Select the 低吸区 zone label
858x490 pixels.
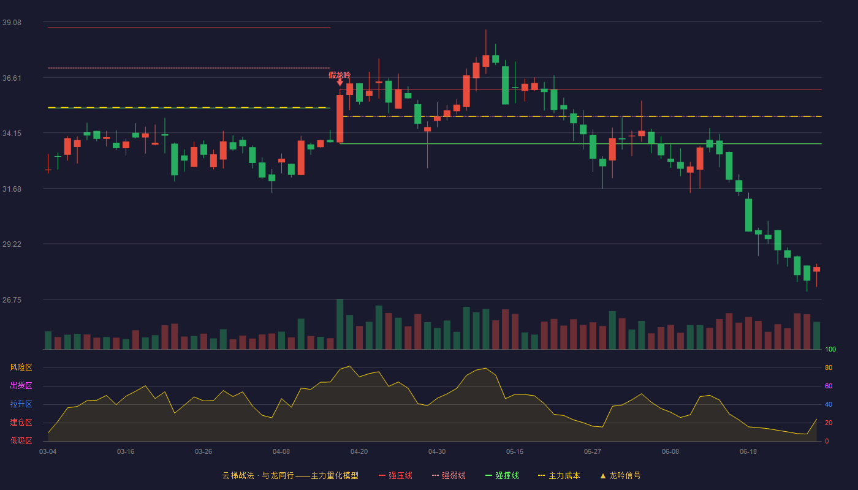pyautogui.click(x=21, y=440)
